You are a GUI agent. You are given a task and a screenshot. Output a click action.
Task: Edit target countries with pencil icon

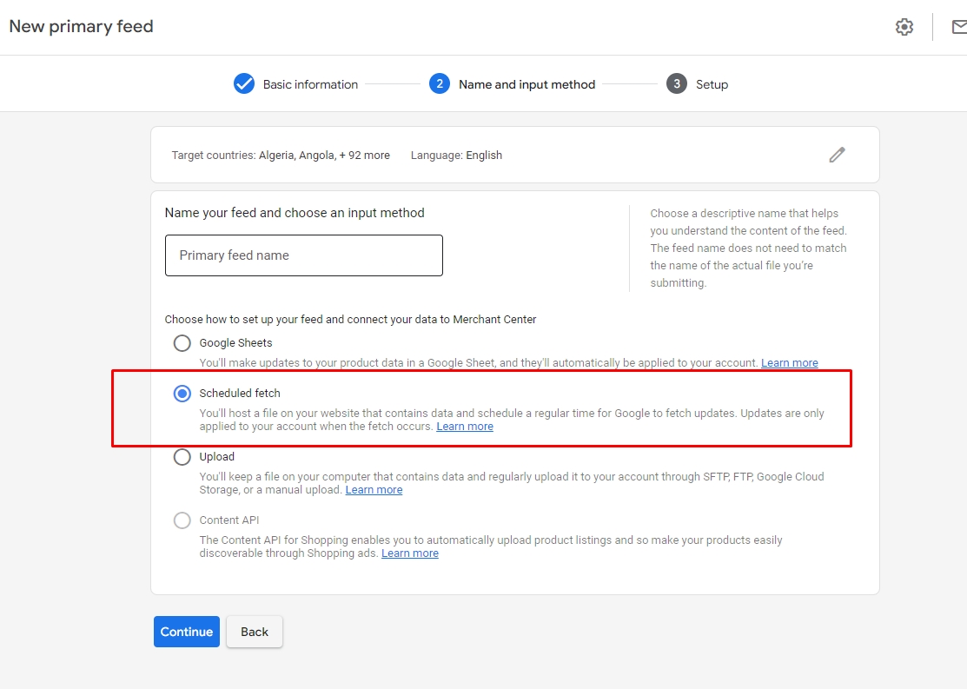click(837, 155)
